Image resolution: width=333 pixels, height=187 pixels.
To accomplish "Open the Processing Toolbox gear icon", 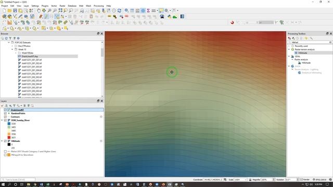I will [143, 10].
